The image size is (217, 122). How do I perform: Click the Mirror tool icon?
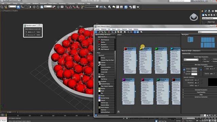[101, 7]
